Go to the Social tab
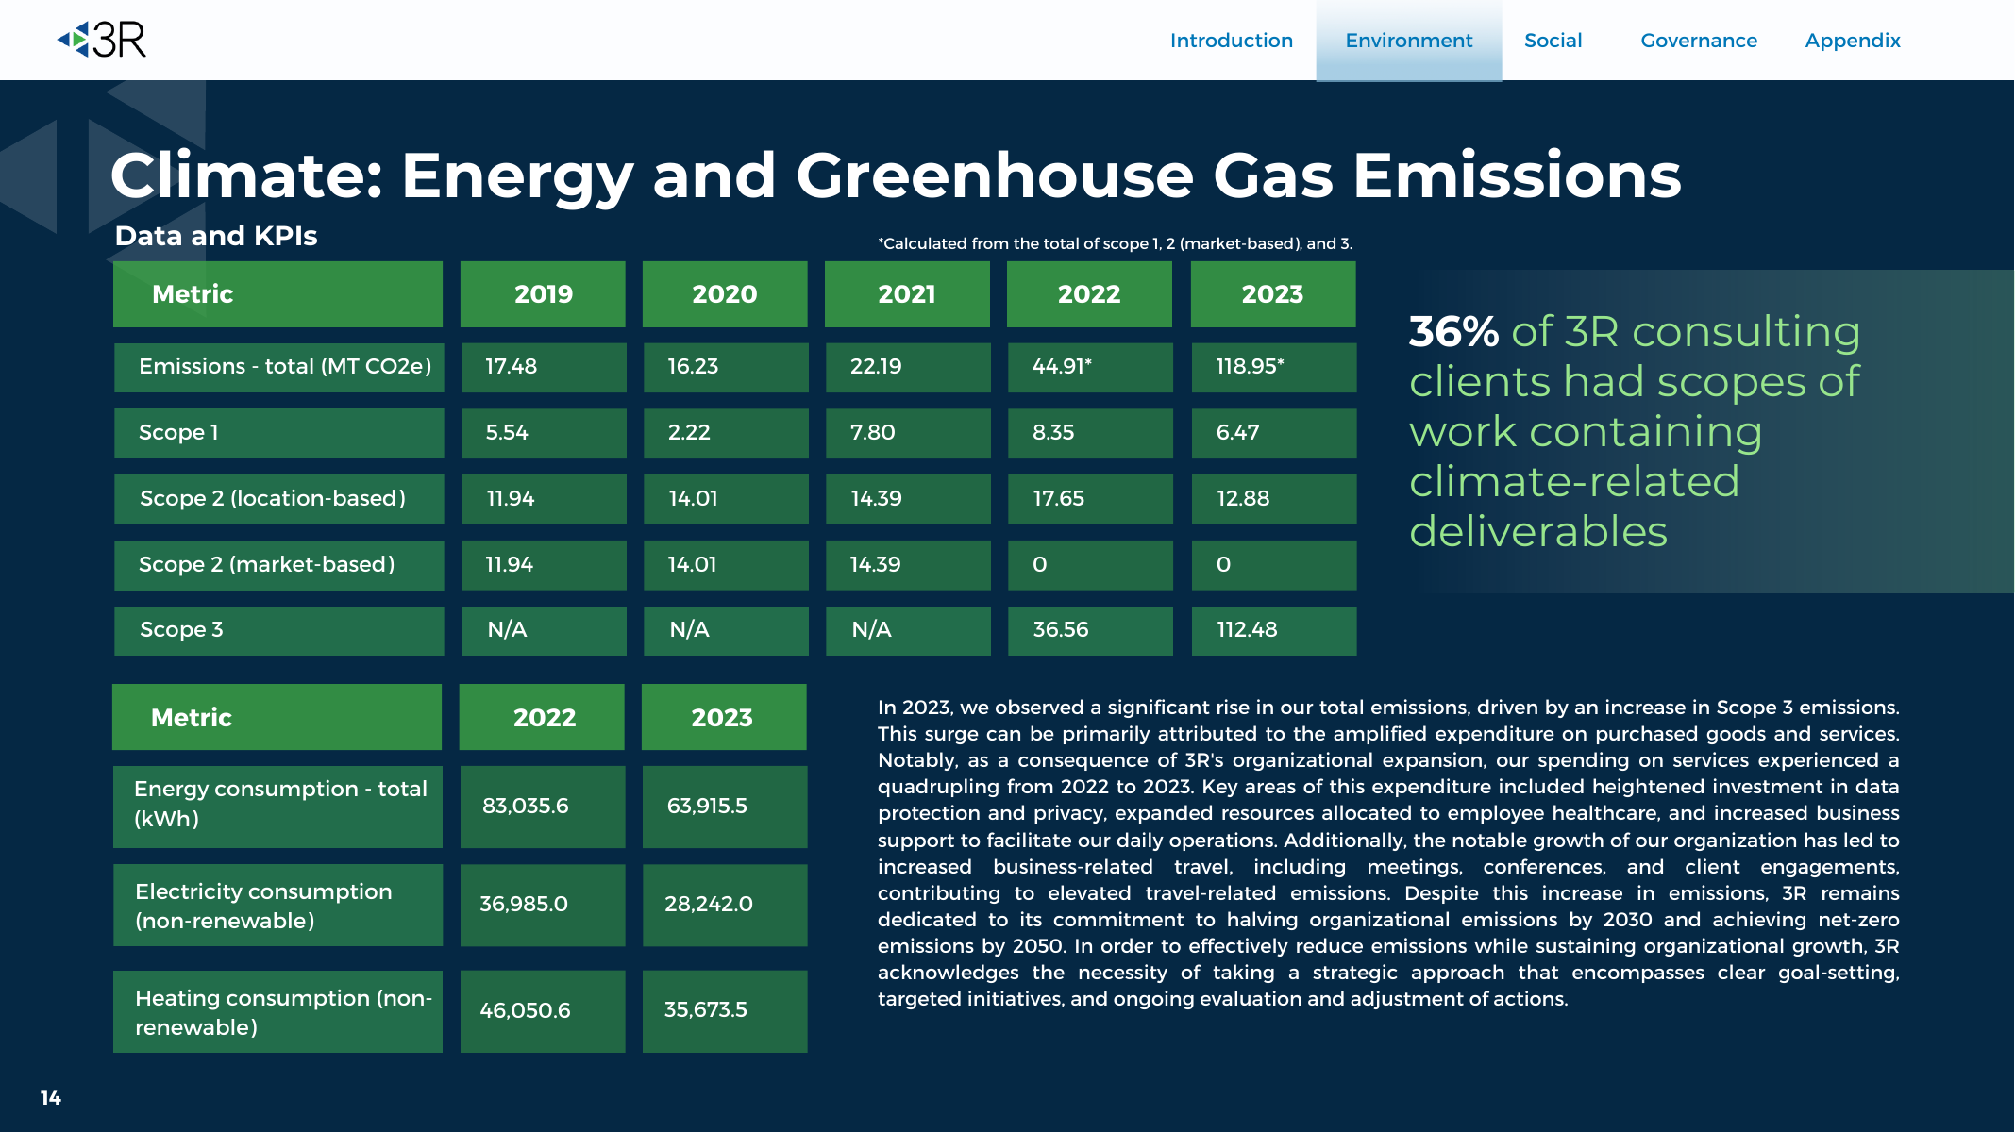This screenshot has width=2015, height=1132. (x=1553, y=41)
